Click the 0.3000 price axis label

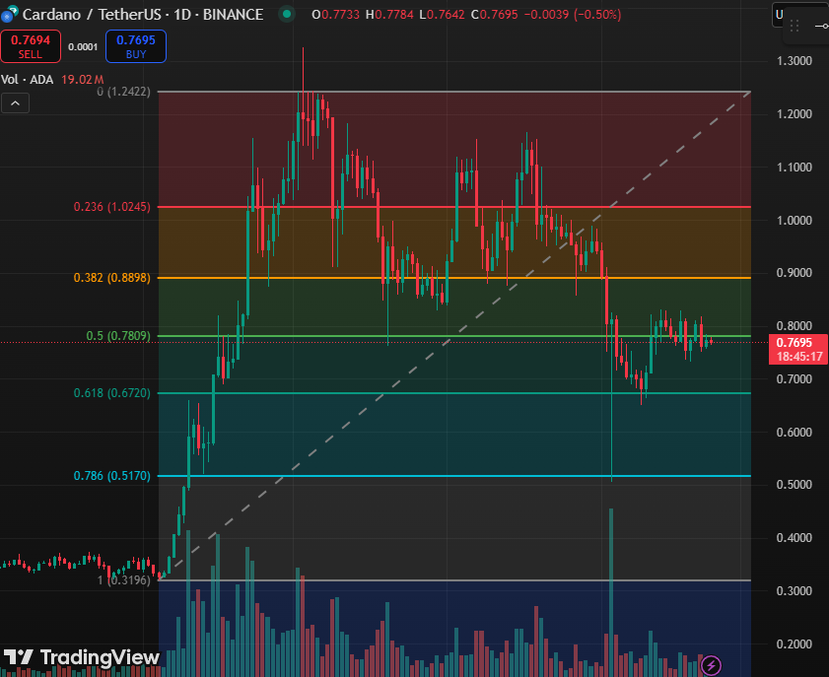click(794, 591)
